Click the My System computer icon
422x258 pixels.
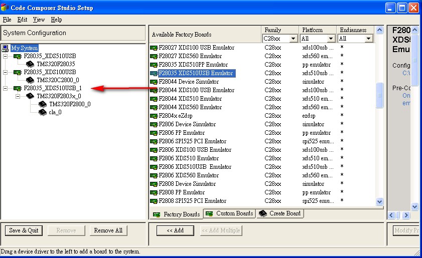(x=5, y=48)
